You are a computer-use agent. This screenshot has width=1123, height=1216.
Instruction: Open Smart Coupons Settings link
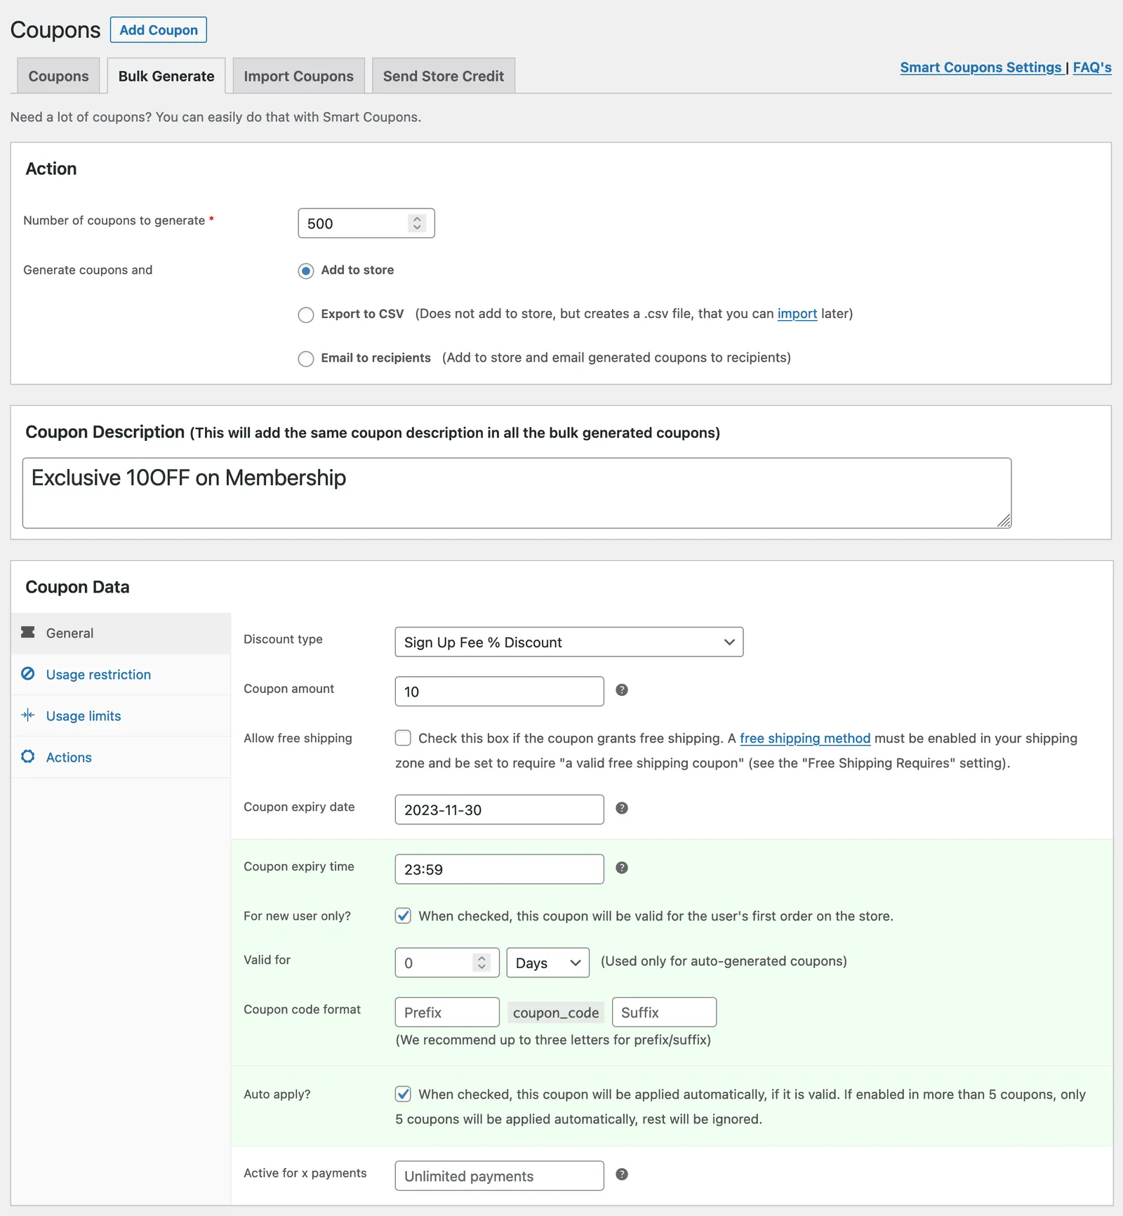click(981, 67)
